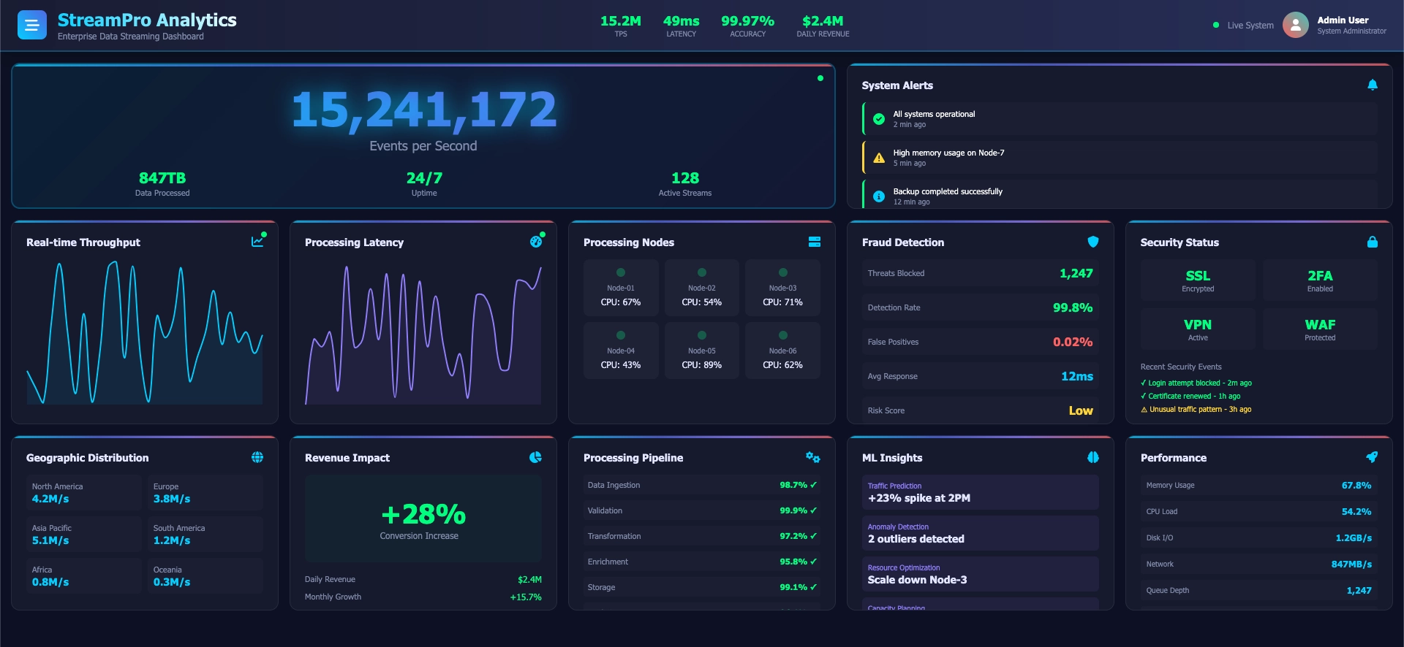Click the Fraud Detection shield icon
Image resolution: width=1404 pixels, height=647 pixels.
tap(1093, 242)
